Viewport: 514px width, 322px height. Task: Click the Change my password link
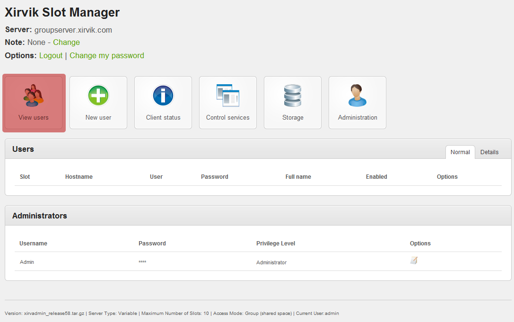point(107,56)
